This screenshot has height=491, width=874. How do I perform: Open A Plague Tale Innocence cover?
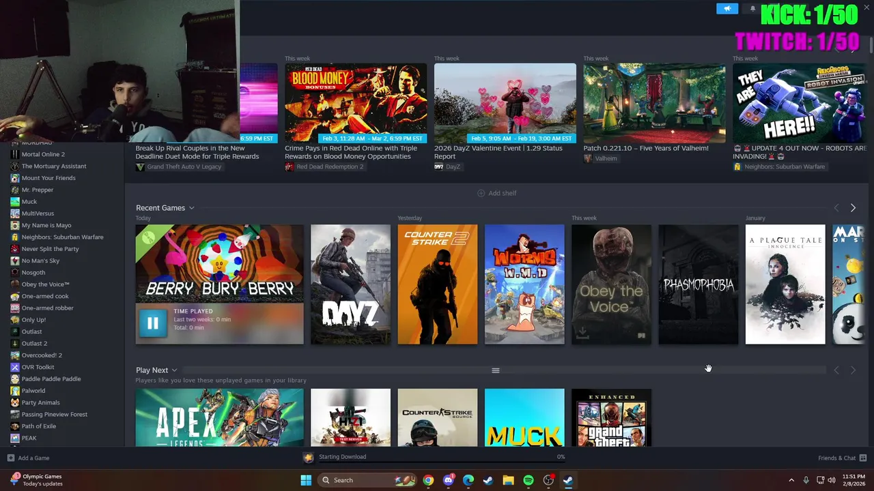[785, 284]
